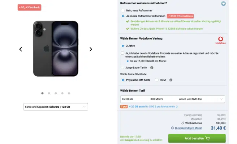Open info icon beside Junge Leute Tarife
This screenshot has height=144, width=237.
(152, 67)
